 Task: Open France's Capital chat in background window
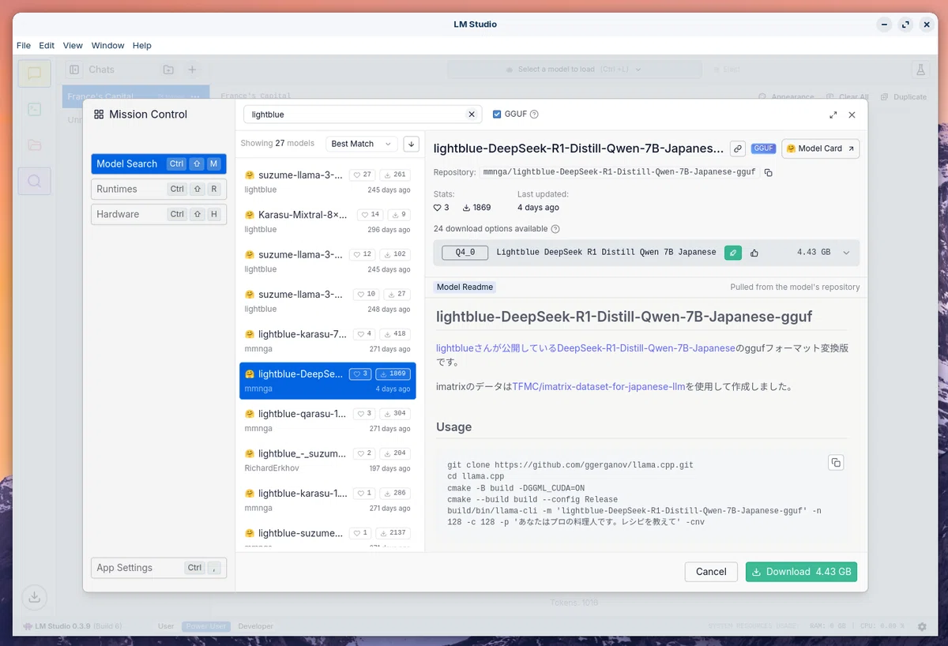tap(136, 96)
